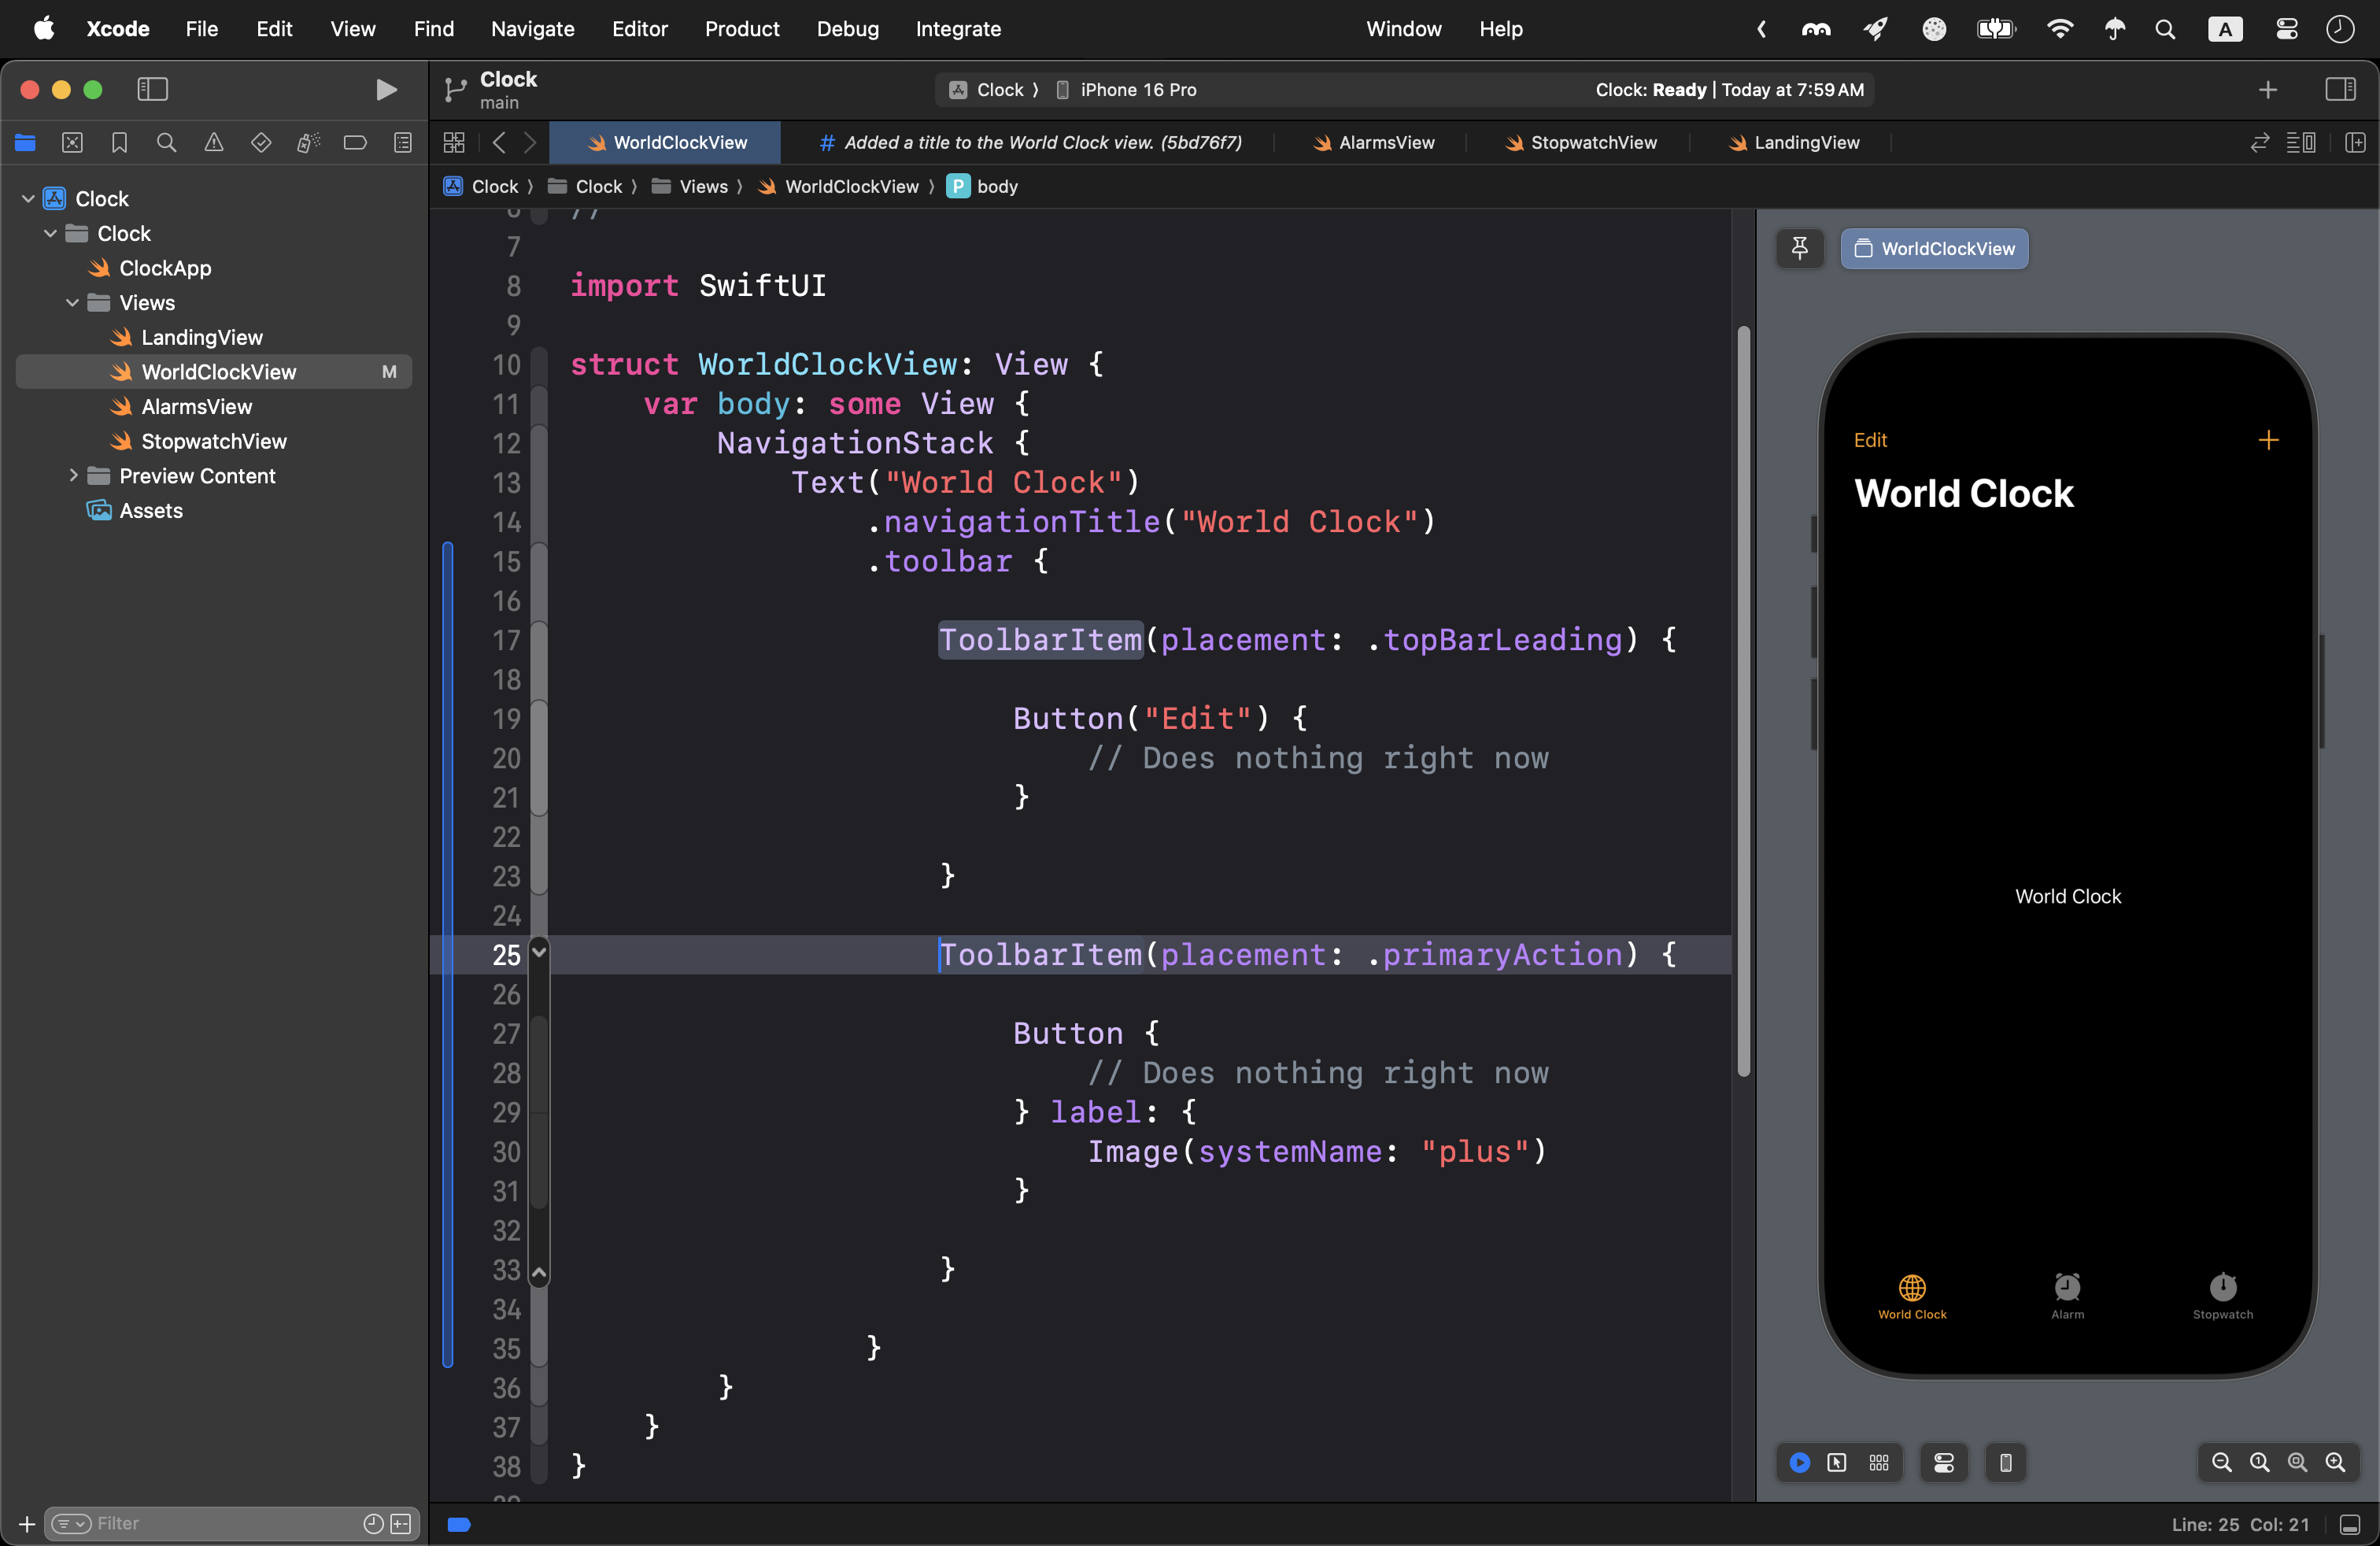Open preview device settings icon

click(x=1943, y=1463)
